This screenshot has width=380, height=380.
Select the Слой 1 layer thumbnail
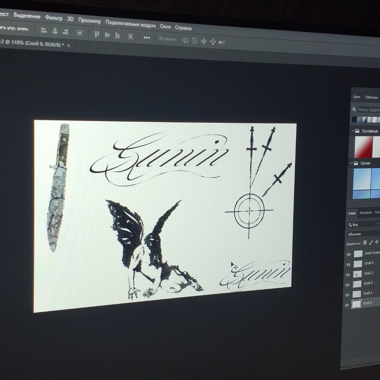pos(357,294)
